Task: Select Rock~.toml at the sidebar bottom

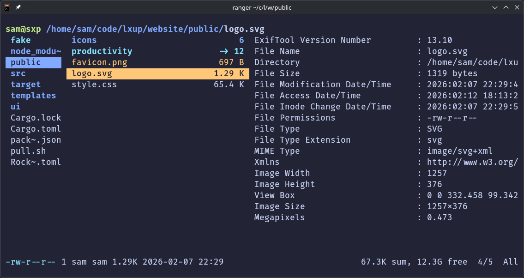Action: (36, 162)
